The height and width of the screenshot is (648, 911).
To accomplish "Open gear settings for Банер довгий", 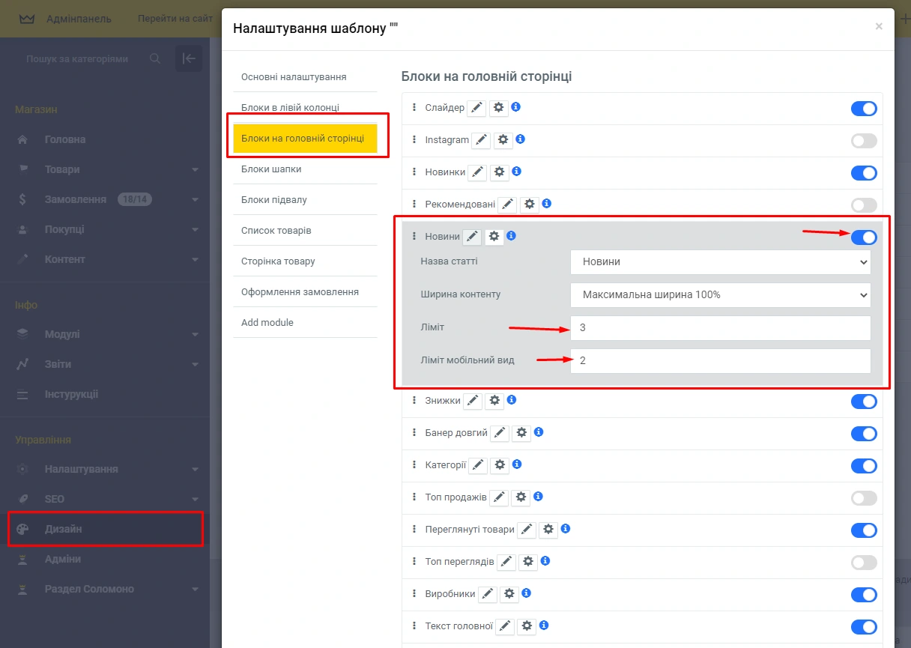I will 522,433.
